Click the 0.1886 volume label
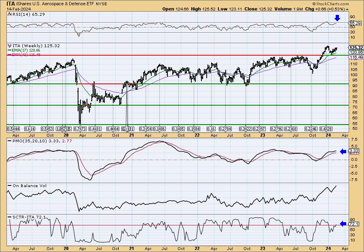This screenshot has width=364, height=252. (159, 129)
